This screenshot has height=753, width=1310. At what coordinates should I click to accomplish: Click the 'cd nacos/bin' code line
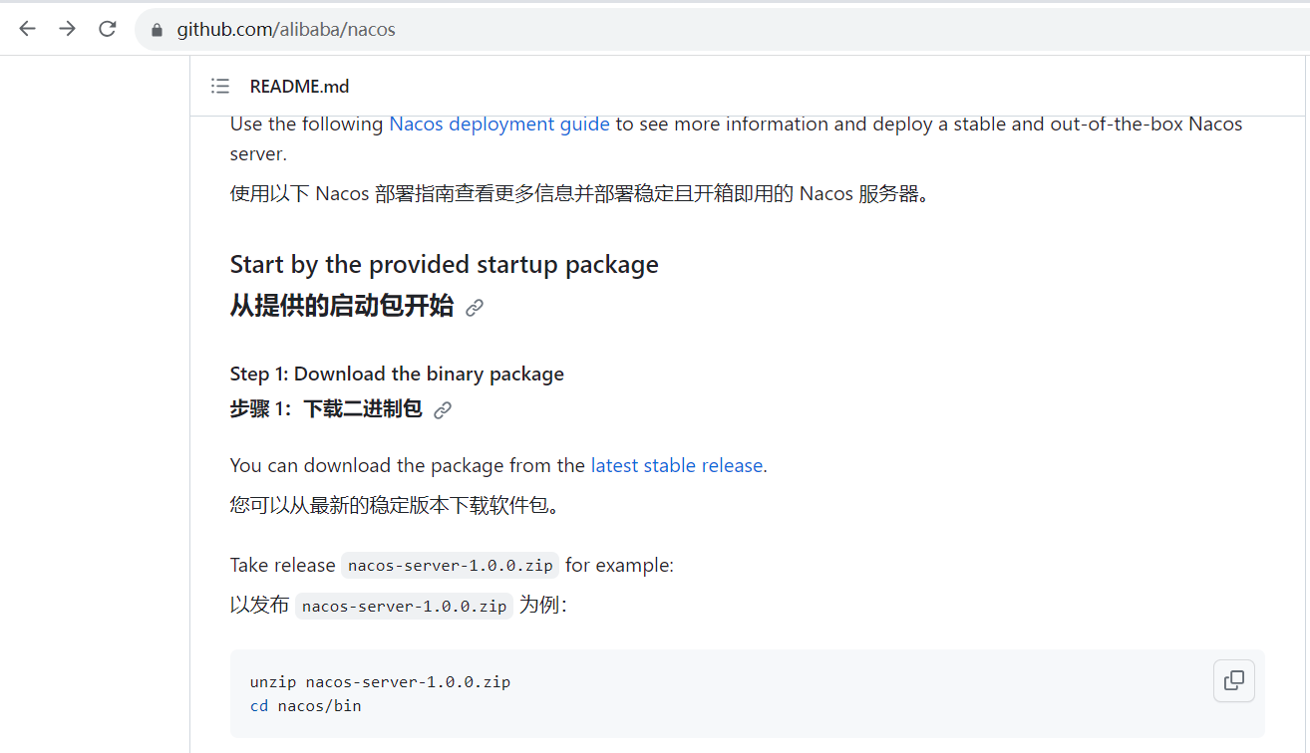tap(305, 706)
